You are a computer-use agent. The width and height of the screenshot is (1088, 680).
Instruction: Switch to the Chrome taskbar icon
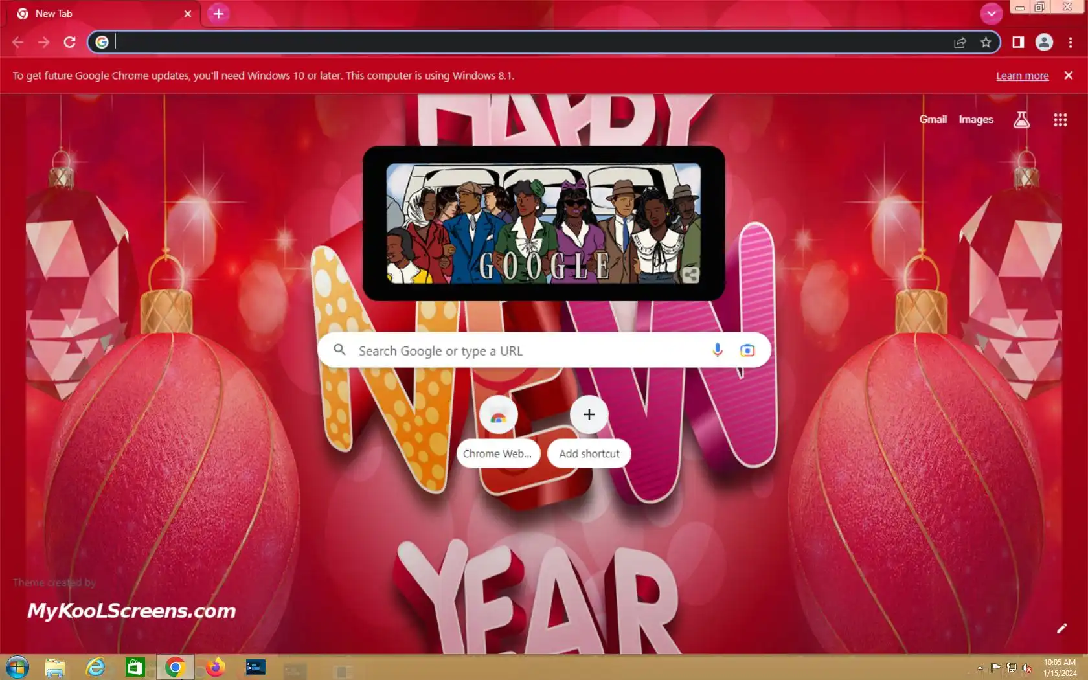175,667
